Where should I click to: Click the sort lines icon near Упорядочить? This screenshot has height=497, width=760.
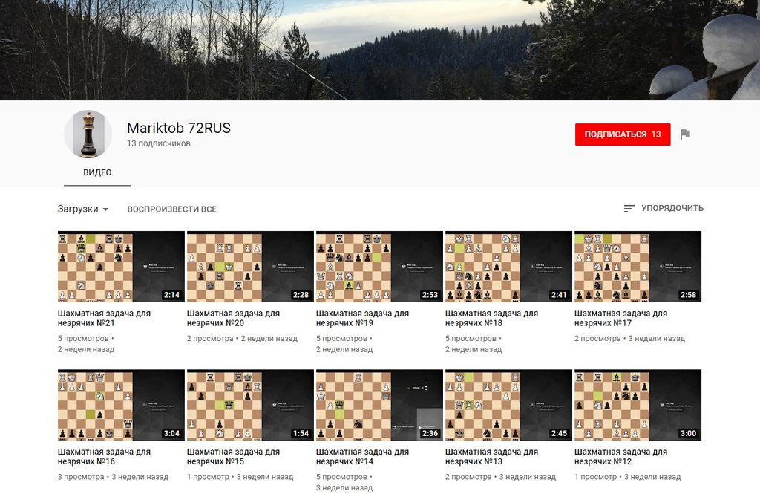tap(629, 209)
